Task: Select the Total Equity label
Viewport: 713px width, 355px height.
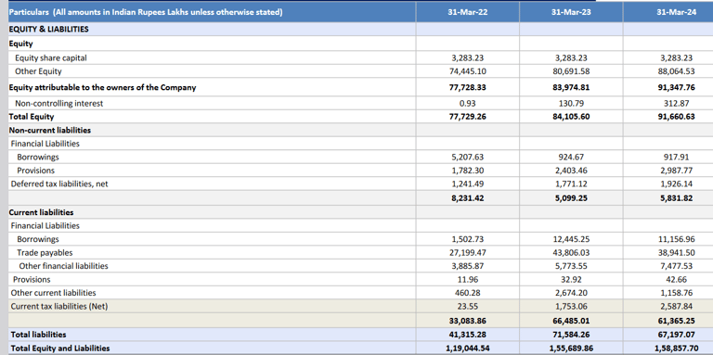Action: pyautogui.click(x=32, y=117)
